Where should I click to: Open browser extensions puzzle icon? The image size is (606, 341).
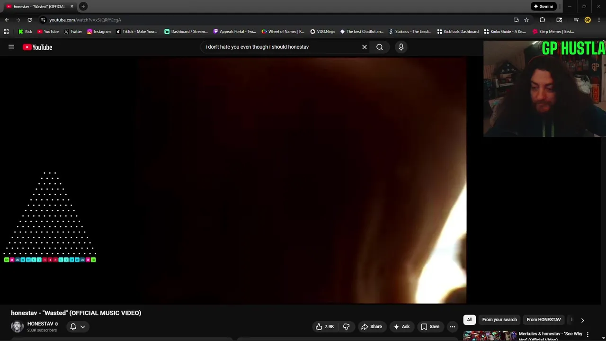pos(543,20)
